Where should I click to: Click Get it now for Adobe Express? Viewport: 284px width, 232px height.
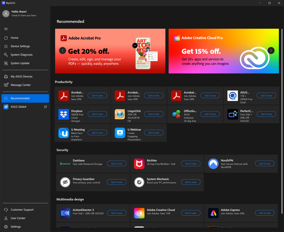(265, 213)
